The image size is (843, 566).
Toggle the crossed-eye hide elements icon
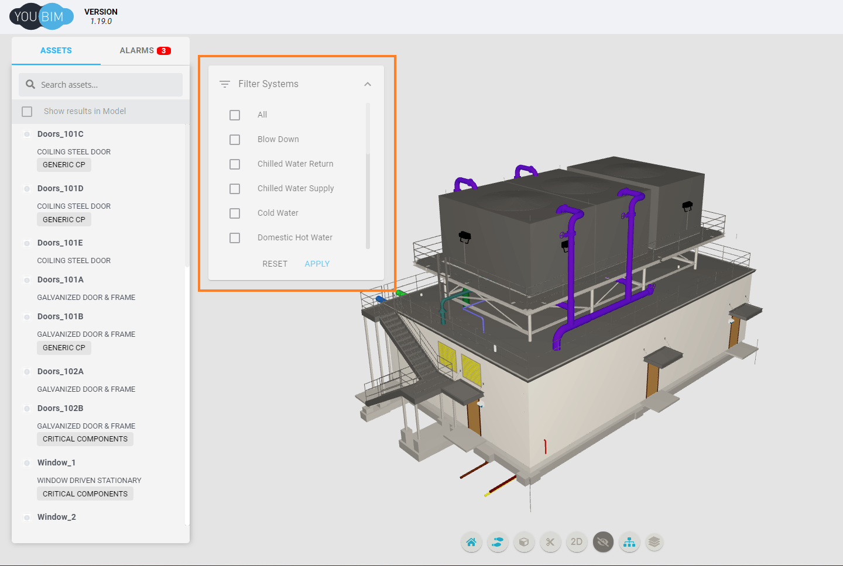click(x=603, y=542)
